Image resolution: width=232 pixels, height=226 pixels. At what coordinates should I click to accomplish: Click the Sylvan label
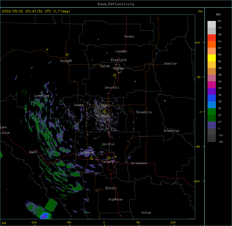click(105, 66)
